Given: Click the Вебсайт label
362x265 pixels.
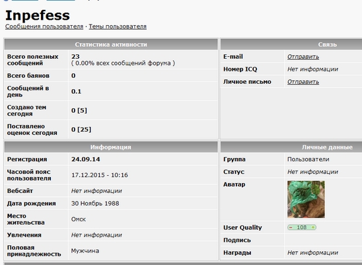Looking at the screenshot, I should 20,191.
